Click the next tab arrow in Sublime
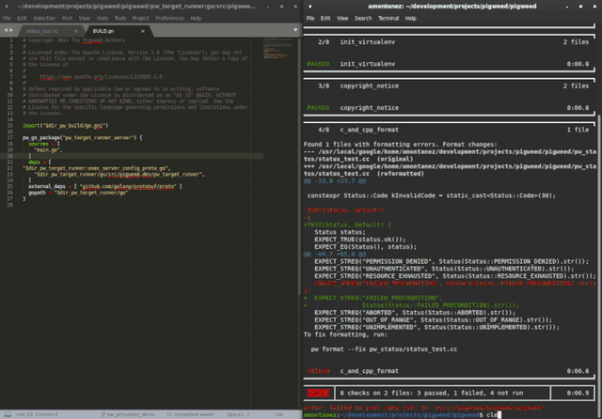The image size is (602, 419). (11, 30)
